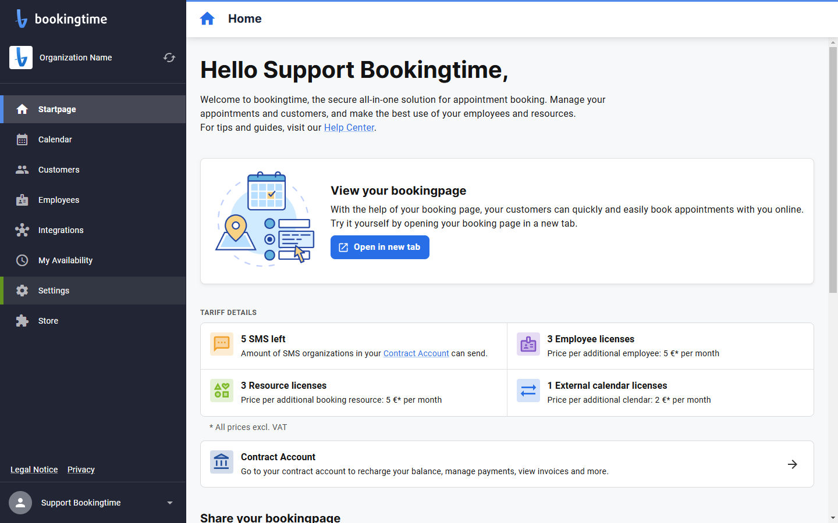Image resolution: width=838 pixels, height=523 pixels.
Task: Click the bookingpage illustration image
Action: point(265,219)
